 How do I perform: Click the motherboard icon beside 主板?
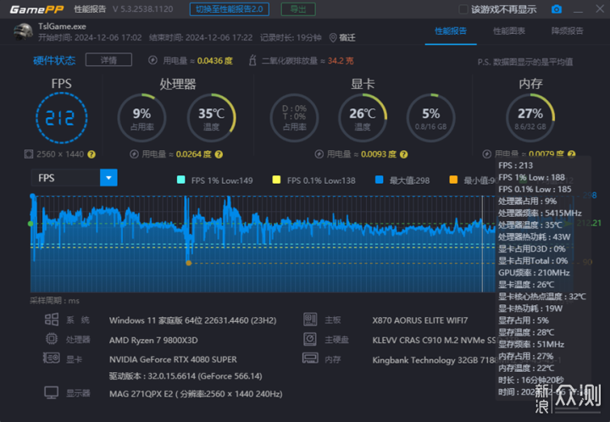(x=310, y=319)
